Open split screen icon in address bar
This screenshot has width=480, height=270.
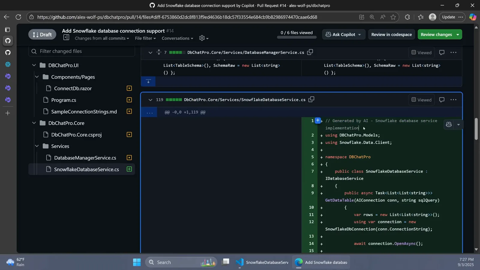(361, 17)
